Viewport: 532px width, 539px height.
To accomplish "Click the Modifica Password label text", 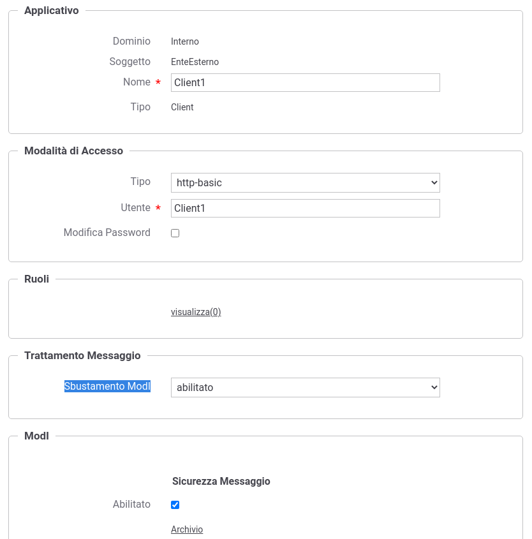I will coord(107,232).
